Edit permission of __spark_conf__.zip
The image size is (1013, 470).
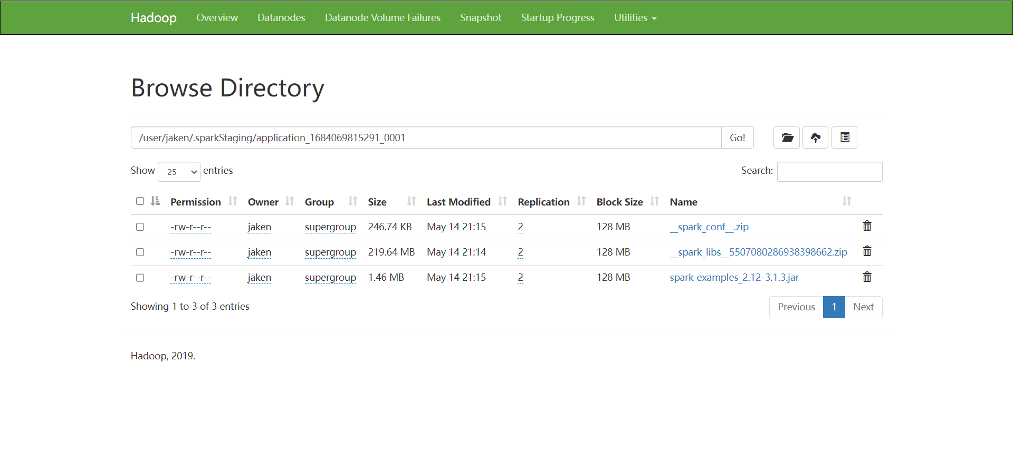[x=190, y=227]
